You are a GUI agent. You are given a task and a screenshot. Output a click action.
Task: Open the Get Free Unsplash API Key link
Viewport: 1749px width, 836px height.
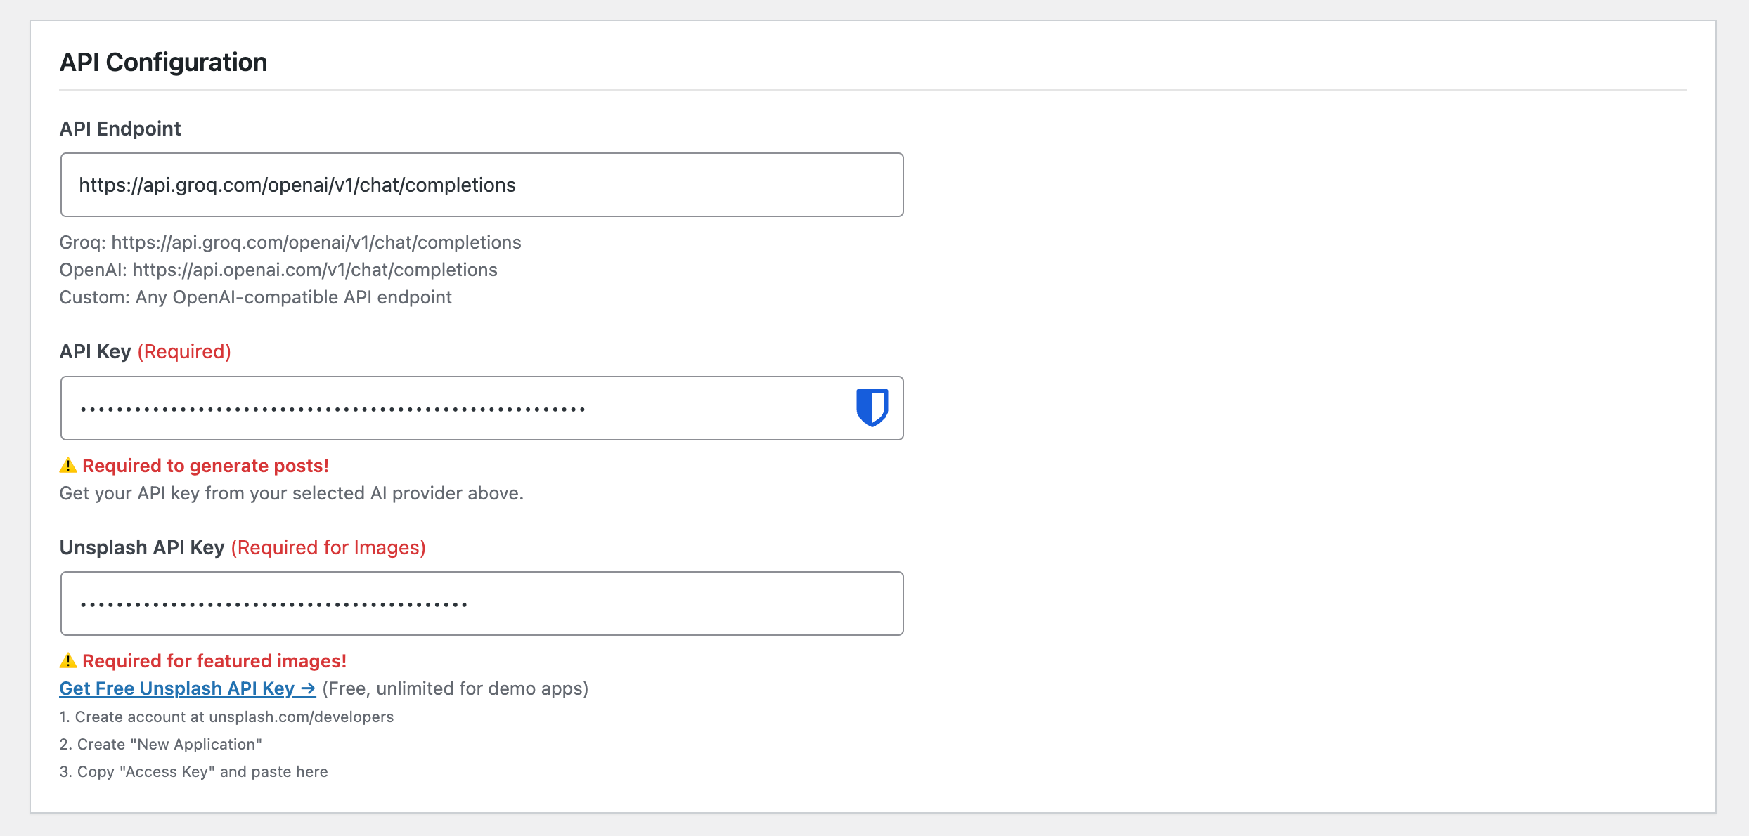pyautogui.click(x=187, y=688)
